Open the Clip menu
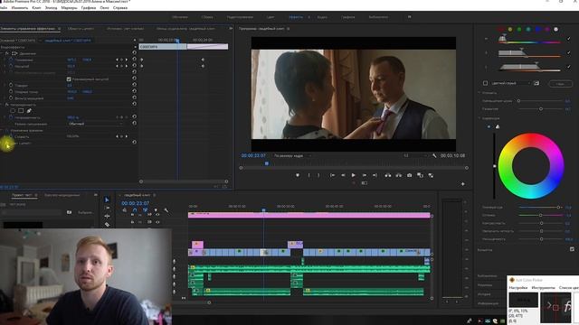Screen dimensions: 579x325 click(x=36, y=8)
